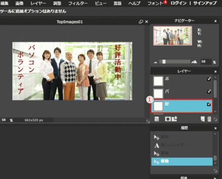
Task: Click the ボランティア vertical text on the canvas
Action: (21, 73)
